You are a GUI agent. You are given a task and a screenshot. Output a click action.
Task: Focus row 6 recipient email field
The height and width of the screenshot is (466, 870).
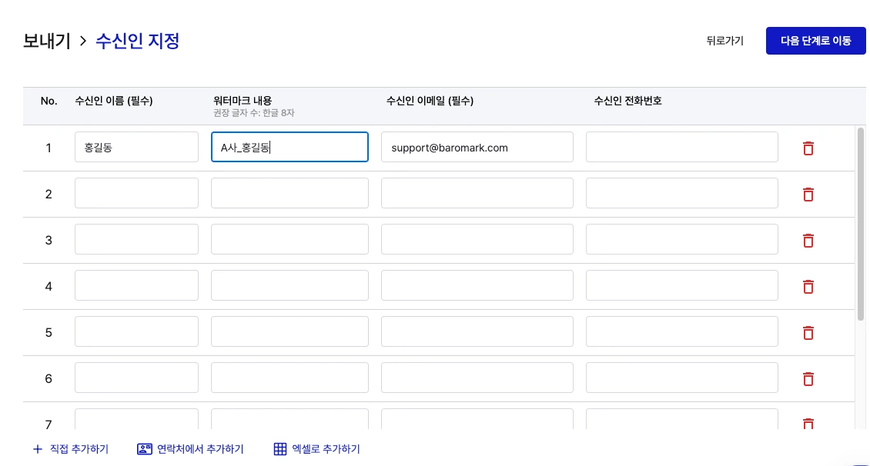pyautogui.click(x=477, y=378)
